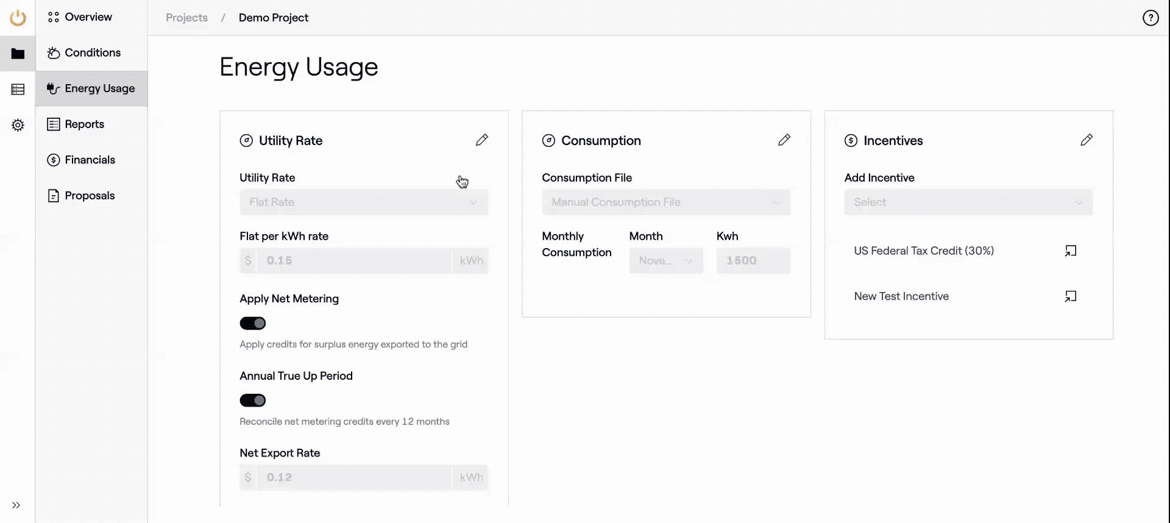Open the Utility Rate Flat Rate dropdown
The height and width of the screenshot is (523, 1170).
pyautogui.click(x=364, y=202)
